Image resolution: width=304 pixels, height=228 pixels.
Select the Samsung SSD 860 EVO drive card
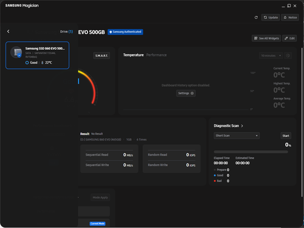pos(37,55)
